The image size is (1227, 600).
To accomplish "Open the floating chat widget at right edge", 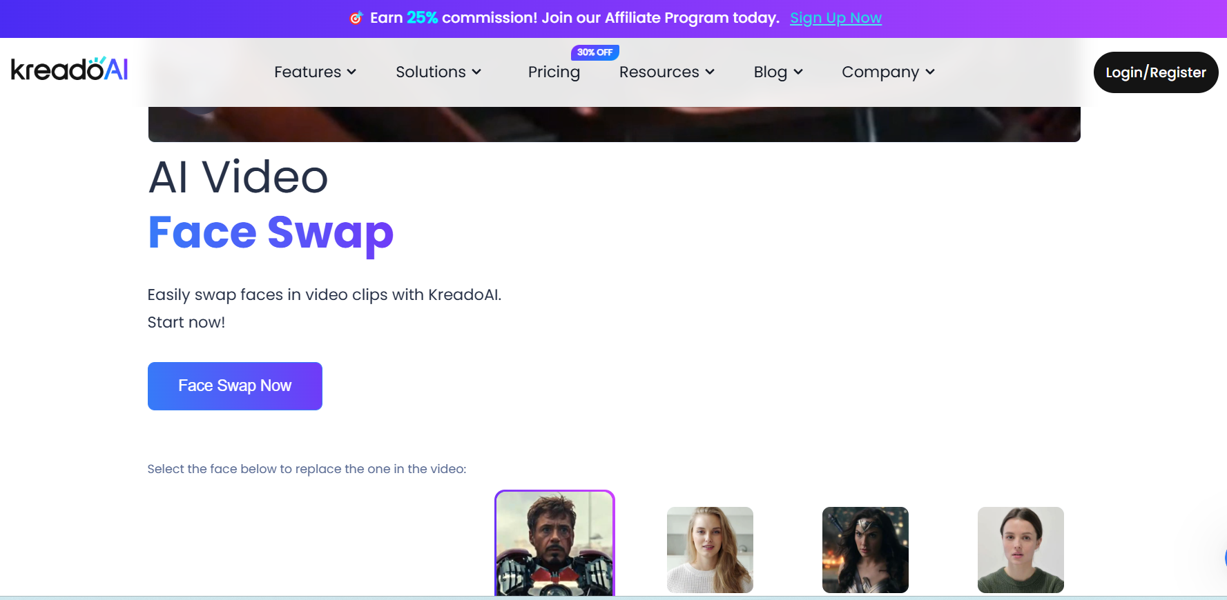I will coord(1224,557).
